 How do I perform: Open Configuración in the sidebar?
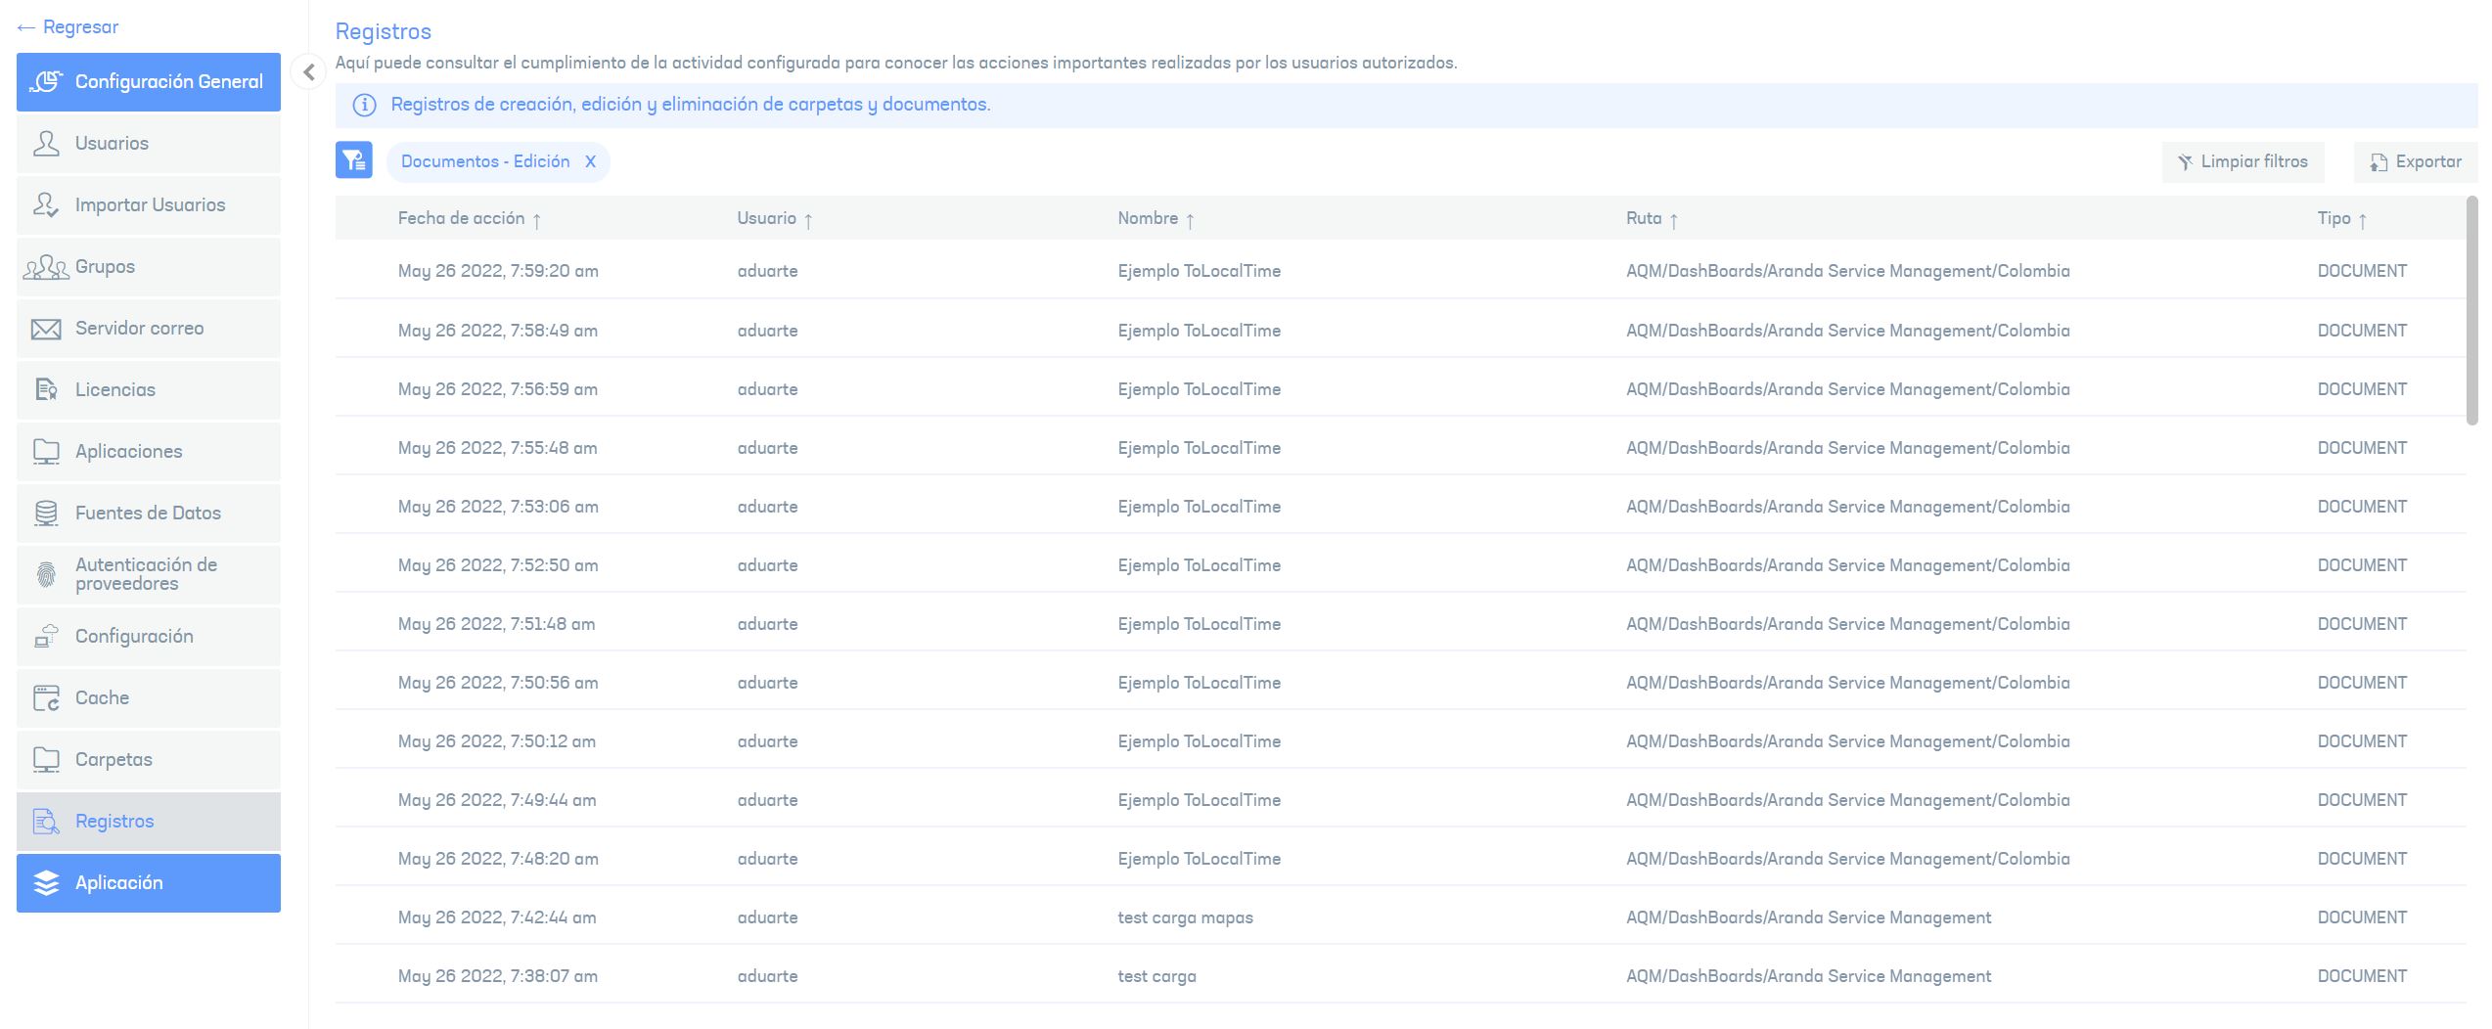[149, 637]
